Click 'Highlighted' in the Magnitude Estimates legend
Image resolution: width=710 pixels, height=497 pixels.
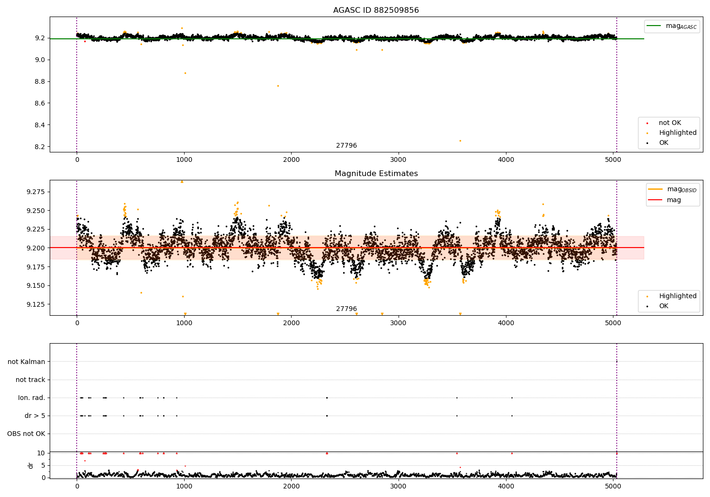[x=678, y=296]
